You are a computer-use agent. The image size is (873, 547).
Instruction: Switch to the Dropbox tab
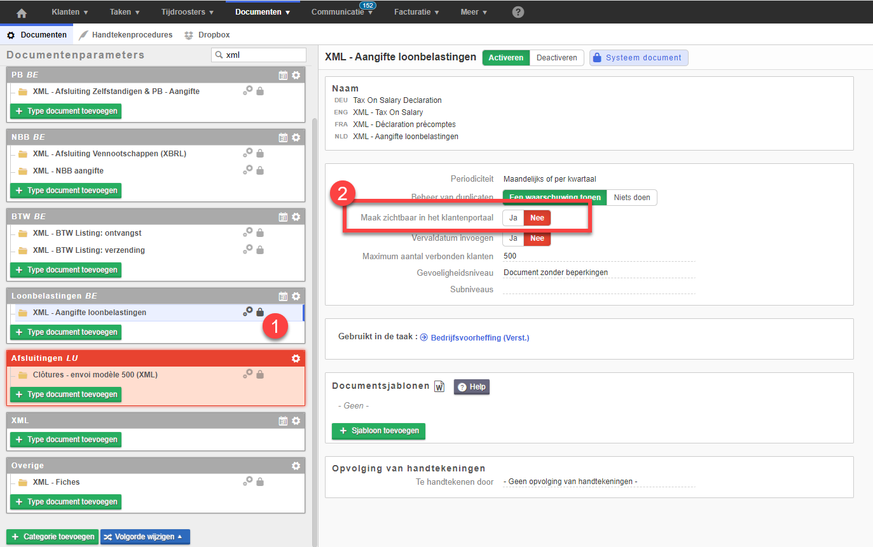coord(207,35)
